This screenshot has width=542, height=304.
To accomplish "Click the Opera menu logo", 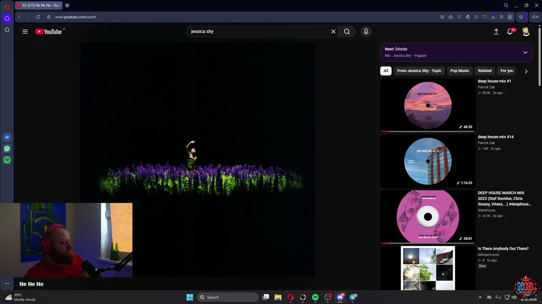I will tap(7, 6).
